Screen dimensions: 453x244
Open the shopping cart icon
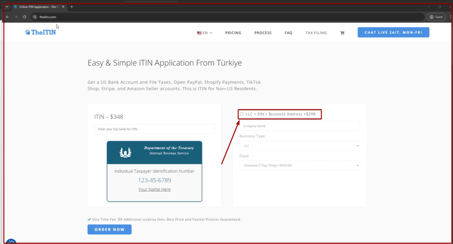click(x=342, y=33)
